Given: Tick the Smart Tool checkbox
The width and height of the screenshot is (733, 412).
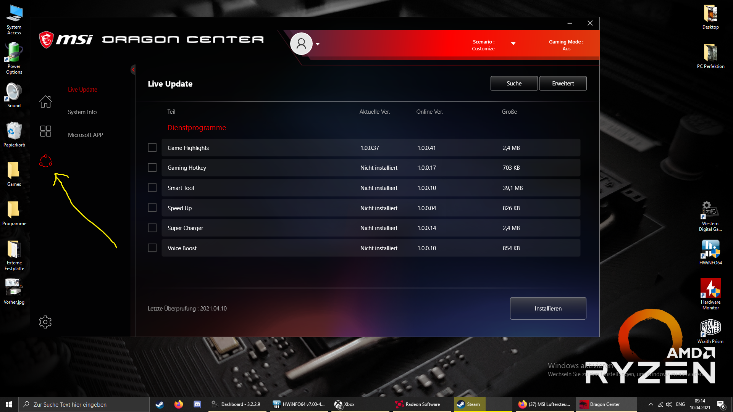Looking at the screenshot, I should (152, 188).
